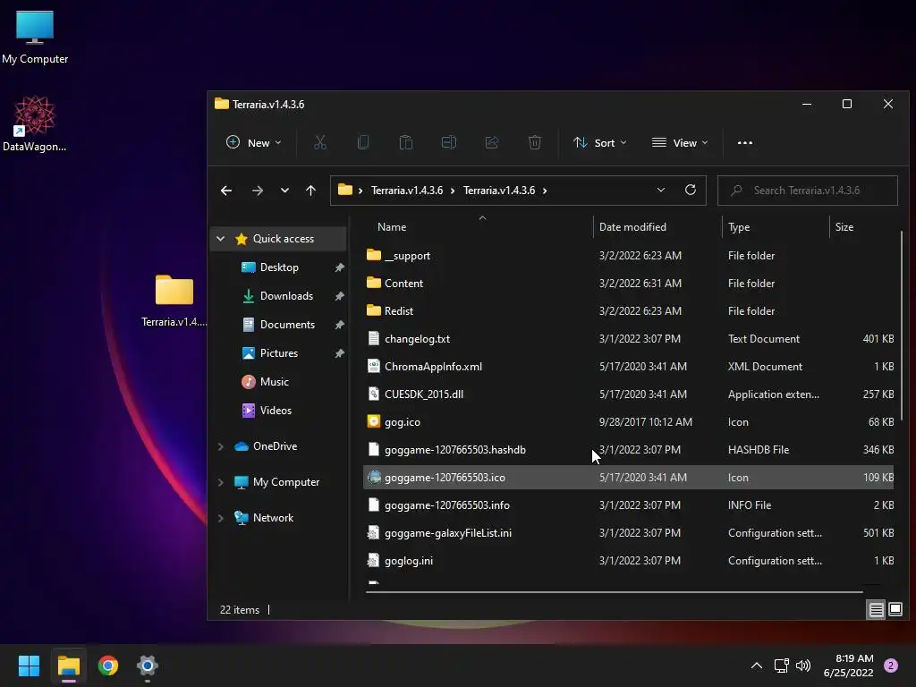This screenshot has width=916, height=687.
Task: Go forward with the right arrow
Action: point(257,191)
